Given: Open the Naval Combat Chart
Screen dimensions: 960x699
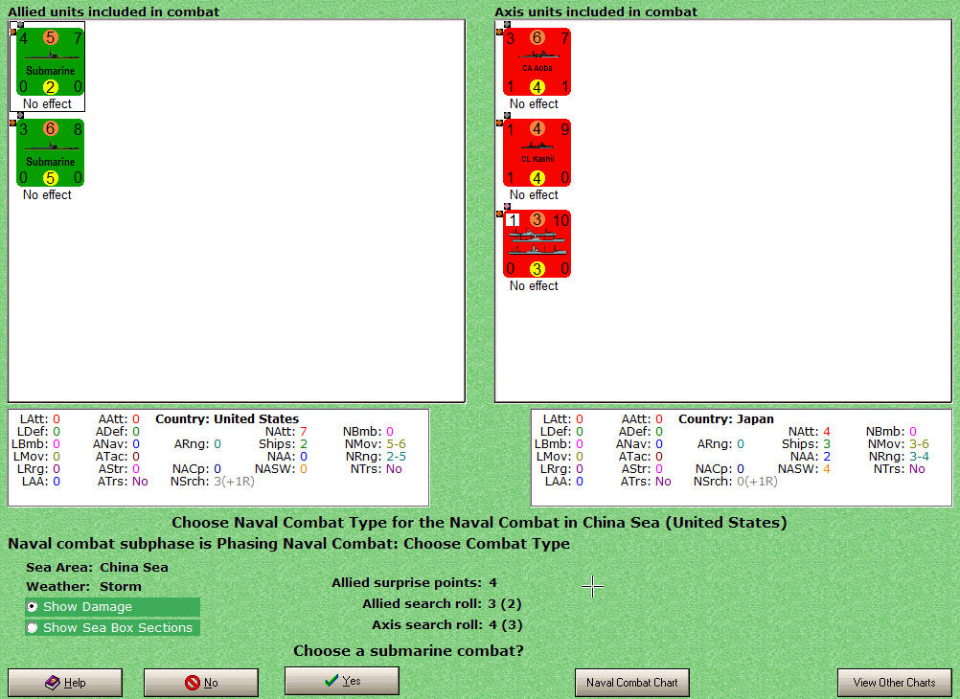Looking at the screenshot, I should tap(631, 683).
